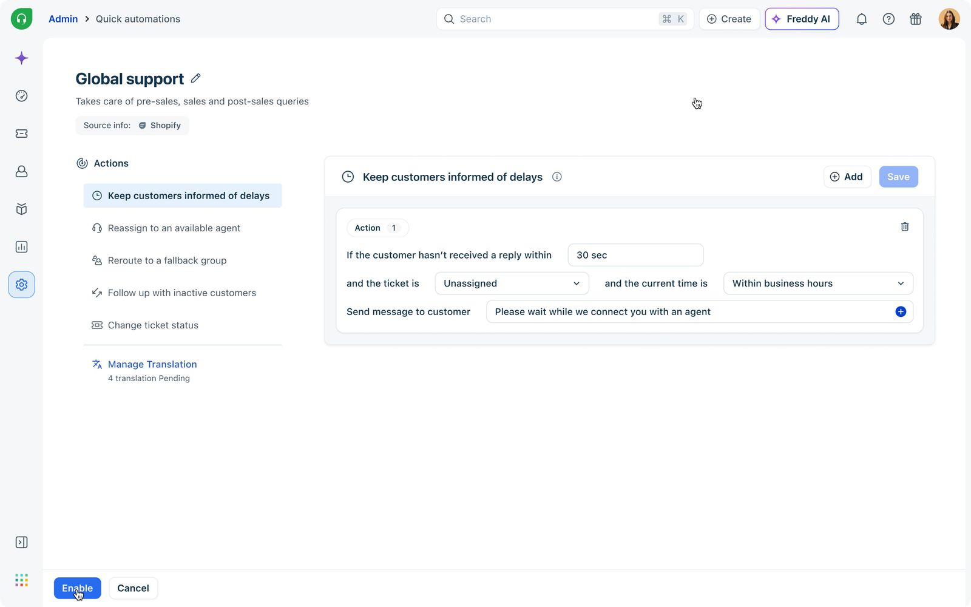Open the ticket is Unassigned dropdown
The width and height of the screenshot is (971, 607).
click(x=512, y=283)
